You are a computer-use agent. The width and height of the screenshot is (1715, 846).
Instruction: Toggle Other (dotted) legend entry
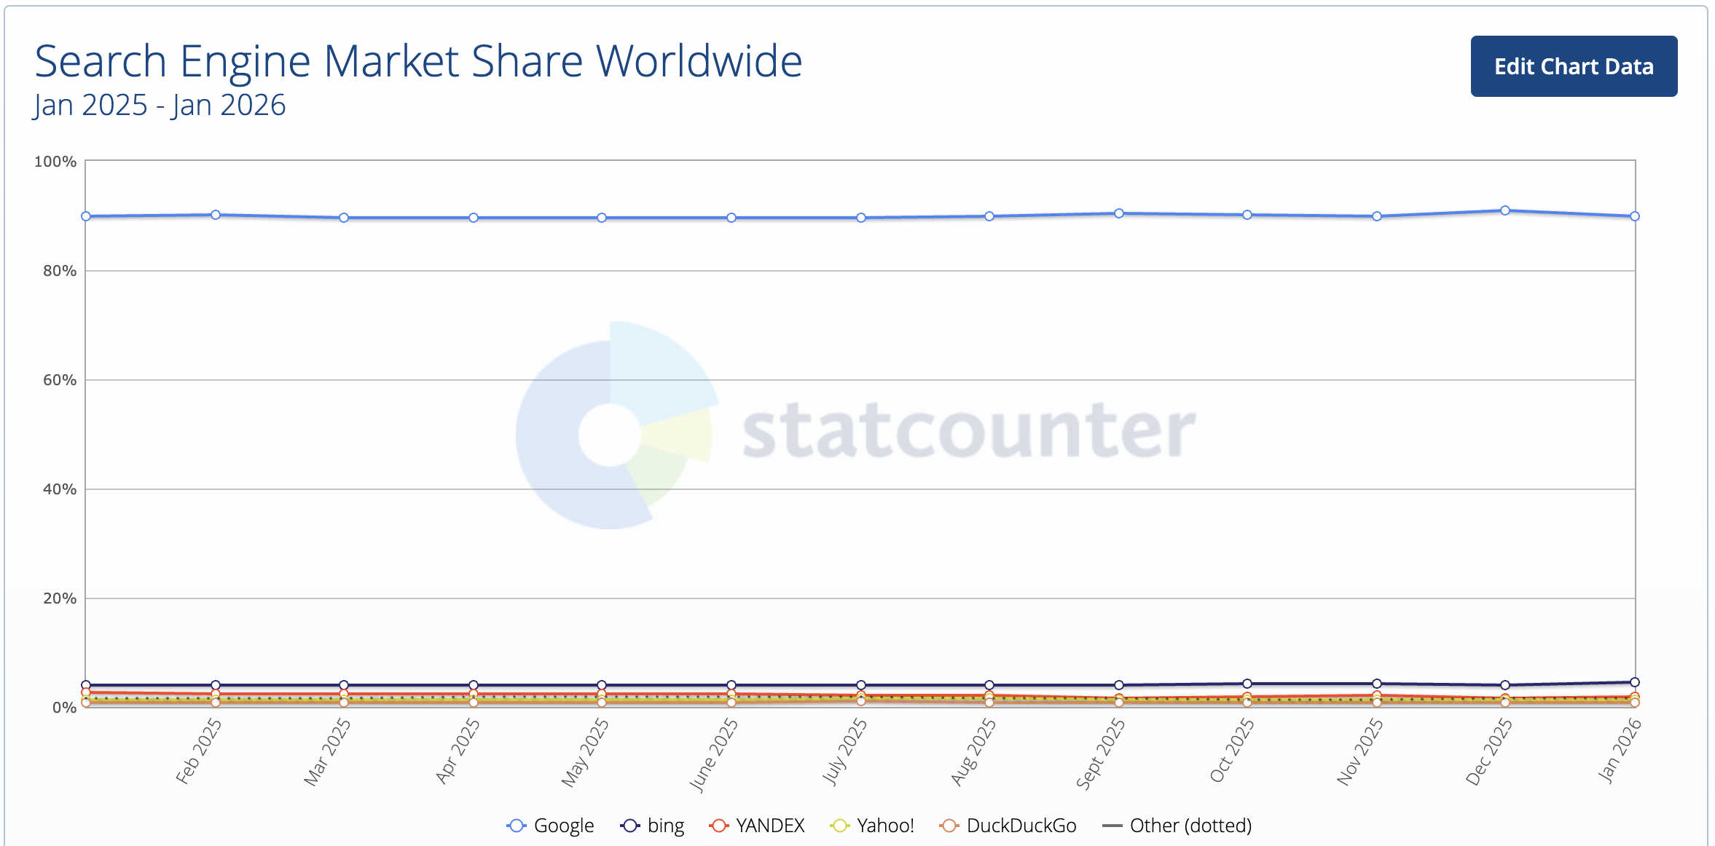click(x=1190, y=826)
